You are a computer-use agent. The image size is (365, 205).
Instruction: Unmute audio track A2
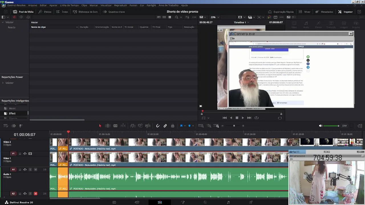point(35,194)
